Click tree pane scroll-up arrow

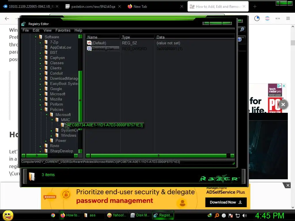pos(80,36)
